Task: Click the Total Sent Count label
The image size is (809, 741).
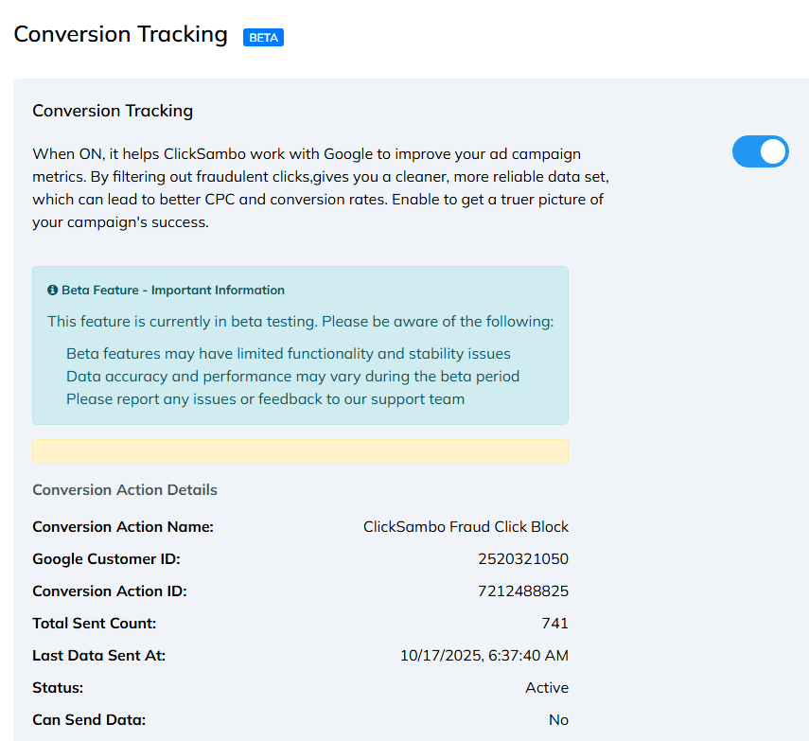Action: tap(95, 624)
